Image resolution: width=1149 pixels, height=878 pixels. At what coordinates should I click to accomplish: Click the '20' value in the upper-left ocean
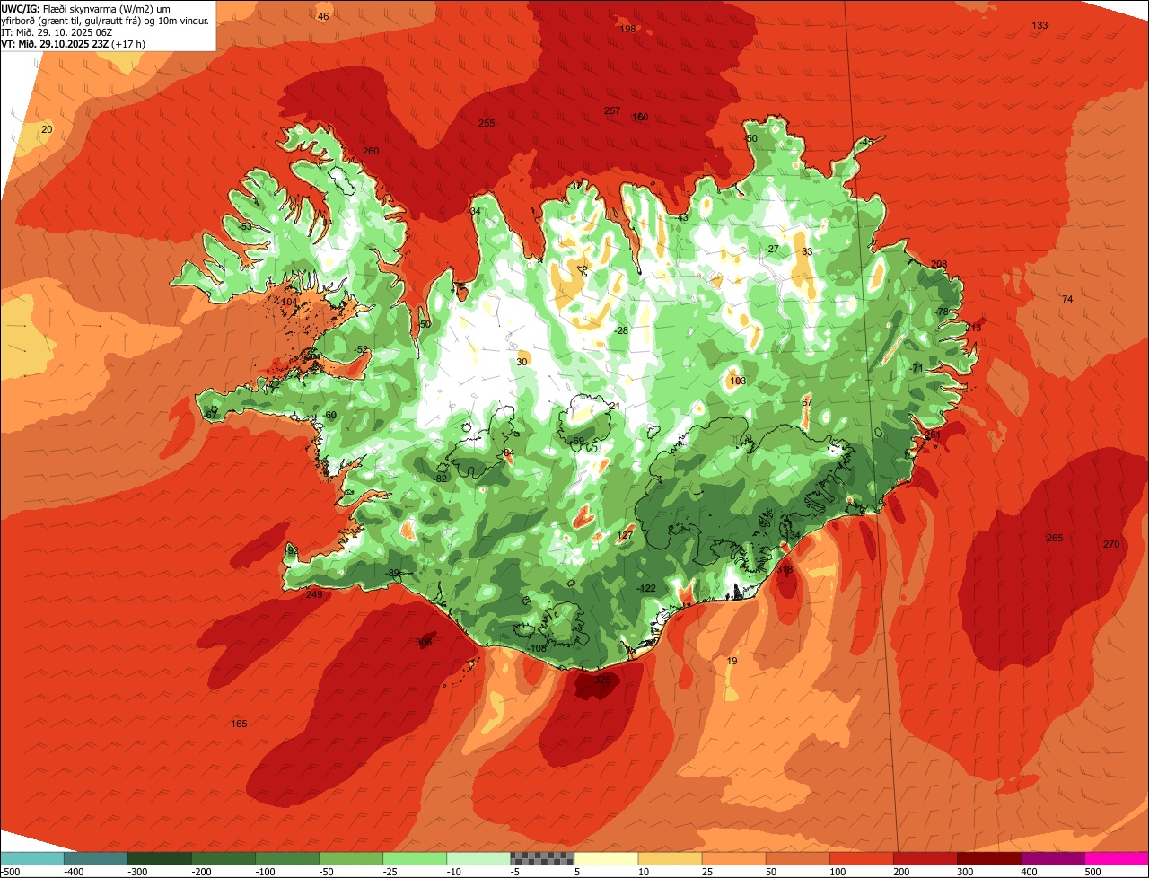click(48, 130)
